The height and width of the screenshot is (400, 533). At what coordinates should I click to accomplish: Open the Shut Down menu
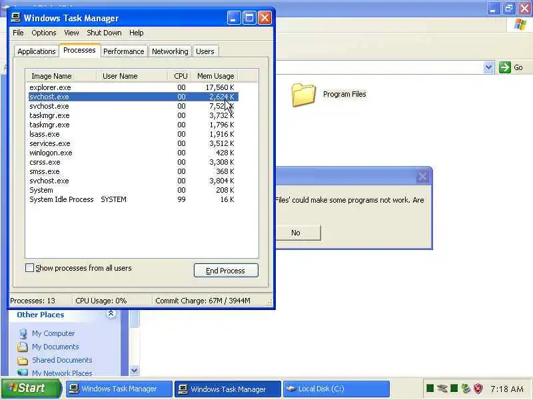pyautogui.click(x=104, y=33)
